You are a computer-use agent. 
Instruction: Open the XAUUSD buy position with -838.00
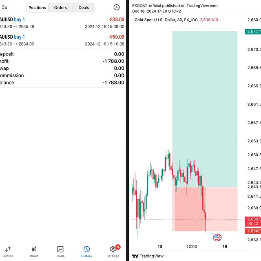62,23
